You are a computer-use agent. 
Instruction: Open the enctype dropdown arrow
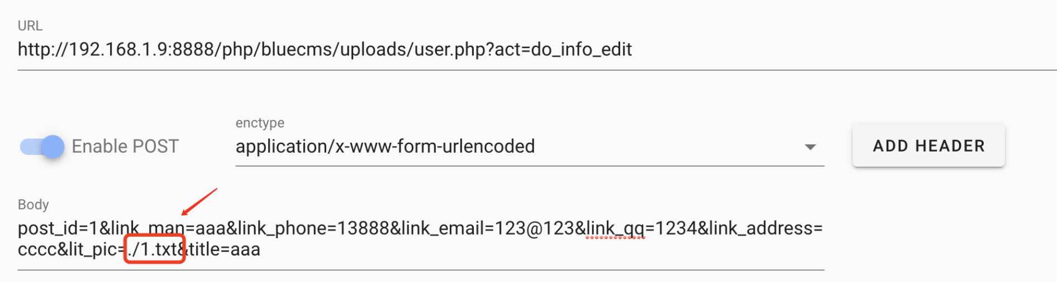pyautogui.click(x=810, y=147)
